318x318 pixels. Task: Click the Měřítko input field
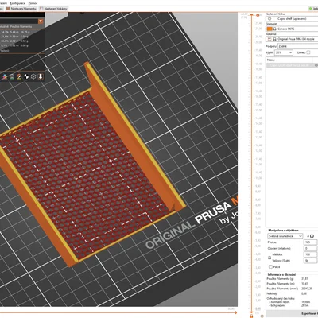click(310, 254)
